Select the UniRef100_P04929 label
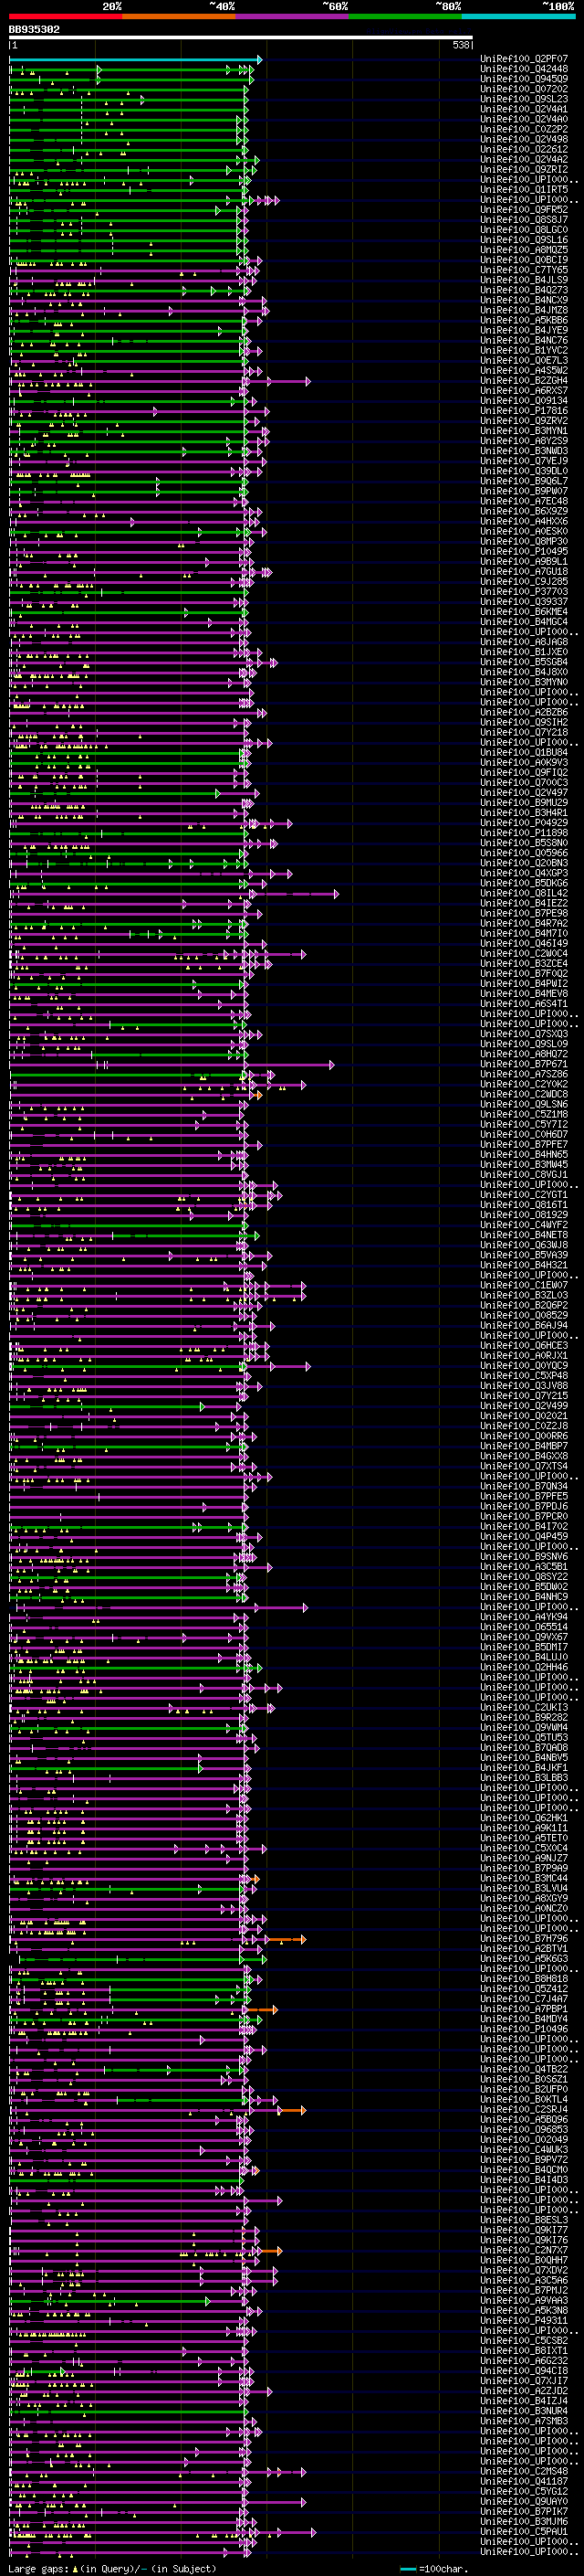Viewport: 584px width, 2576px height. (x=524, y=823)
